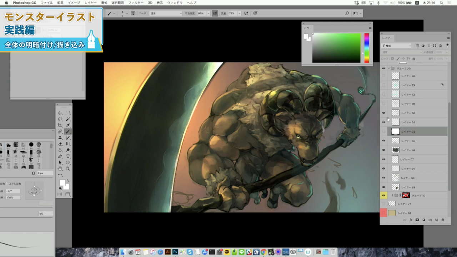Pick the Crop tool

point(60,125)
